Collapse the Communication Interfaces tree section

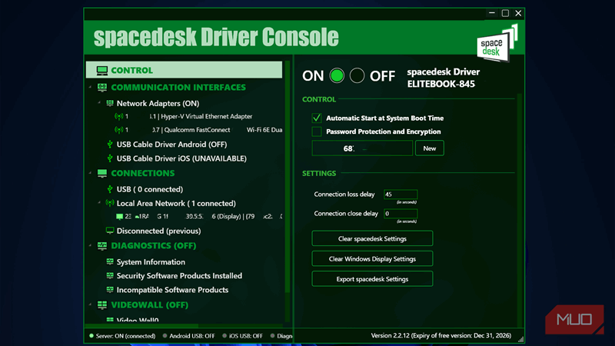point(91,88)
